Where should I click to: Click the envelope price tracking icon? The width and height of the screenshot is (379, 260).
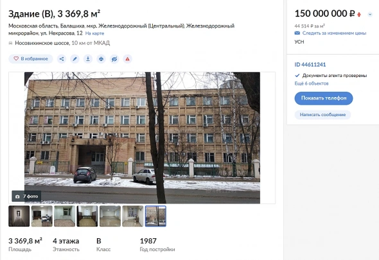[297, 33]
